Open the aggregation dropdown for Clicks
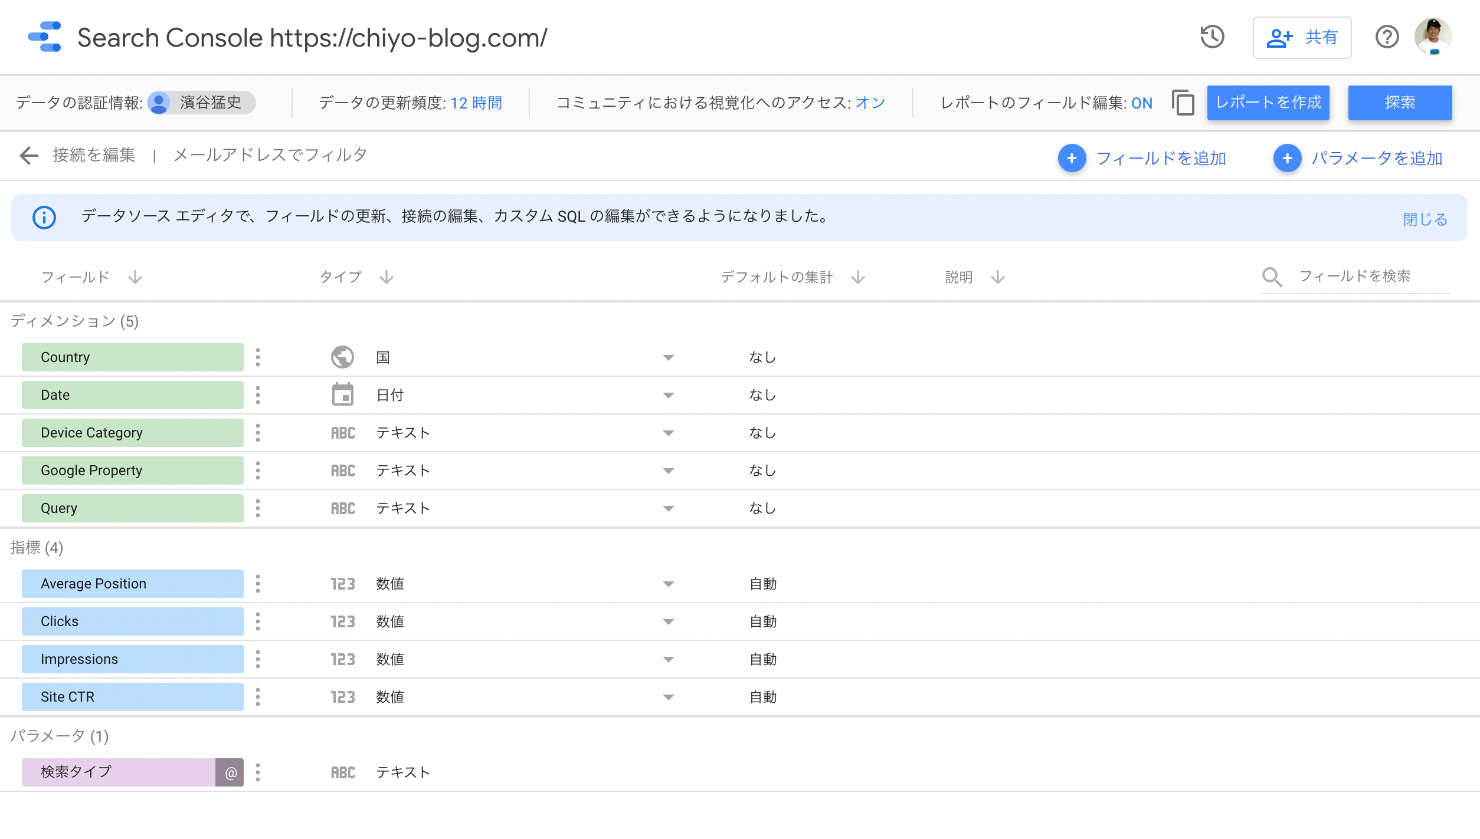Screen dimensions: 1480x839 [668, 621]
